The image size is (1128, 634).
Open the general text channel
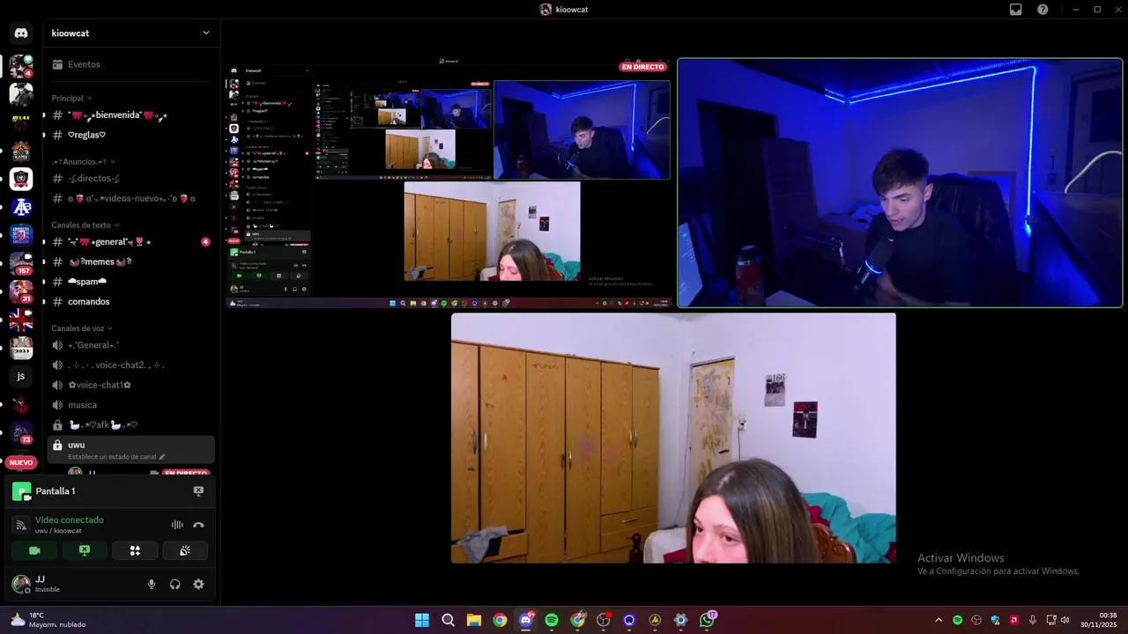(x=131, y=242)
